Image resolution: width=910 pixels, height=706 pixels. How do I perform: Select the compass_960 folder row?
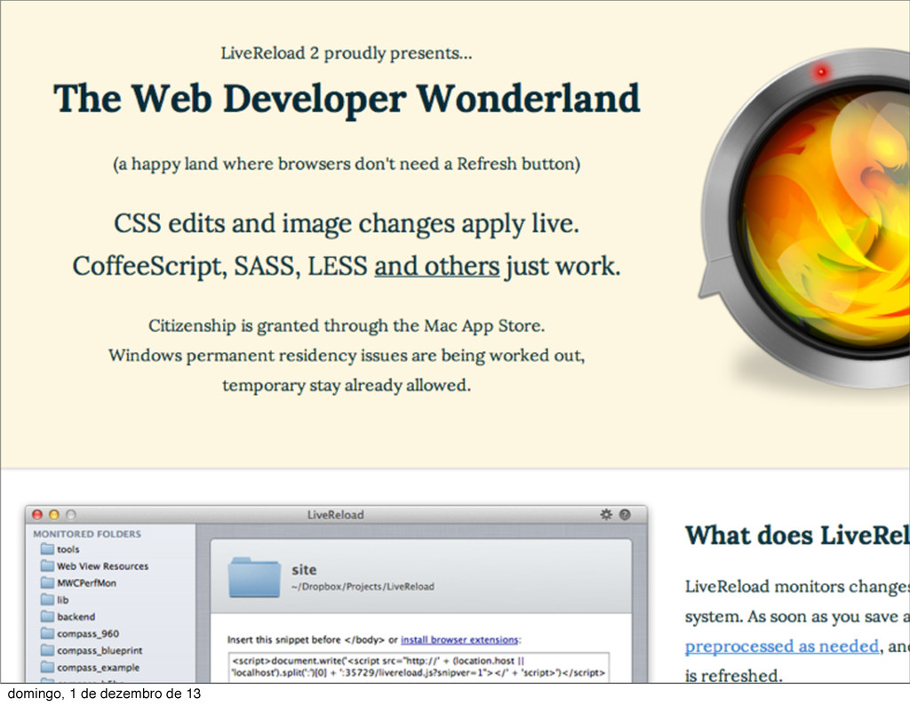(110, 633)
